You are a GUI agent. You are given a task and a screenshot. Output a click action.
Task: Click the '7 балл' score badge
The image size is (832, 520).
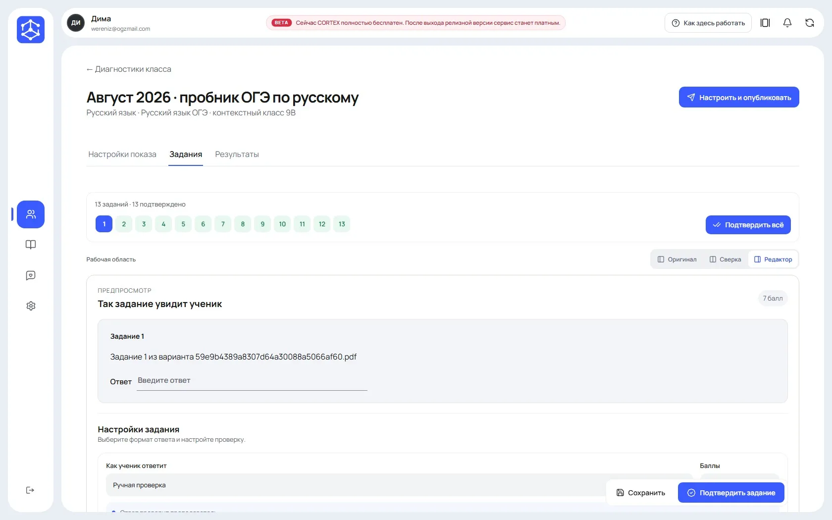tap(773, 298)
